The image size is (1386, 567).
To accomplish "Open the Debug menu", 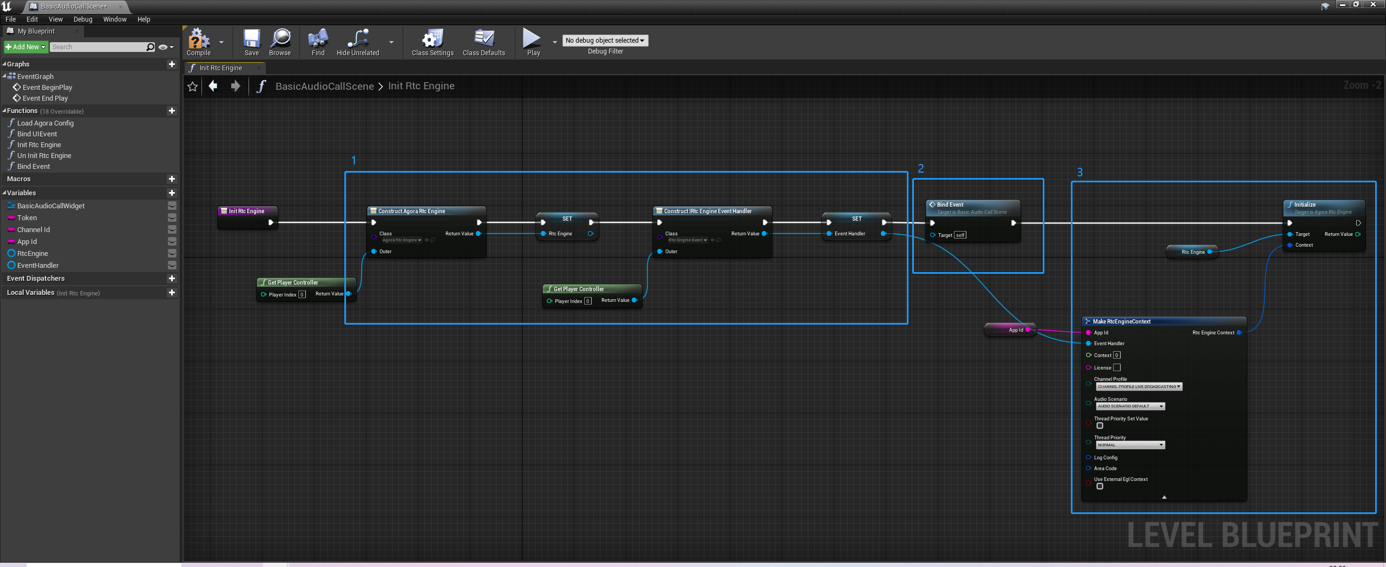I will (x=83, y=19).
